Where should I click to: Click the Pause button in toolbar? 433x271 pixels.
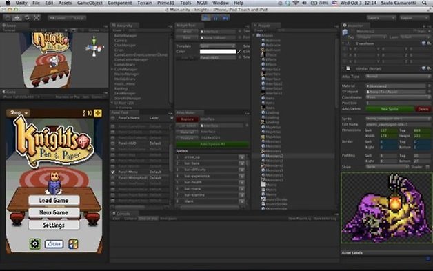click(x=216, y=18)
